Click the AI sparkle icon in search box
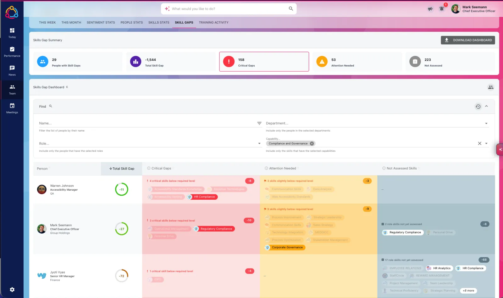This screenshot has width=503, height=298. click(167, 9)
